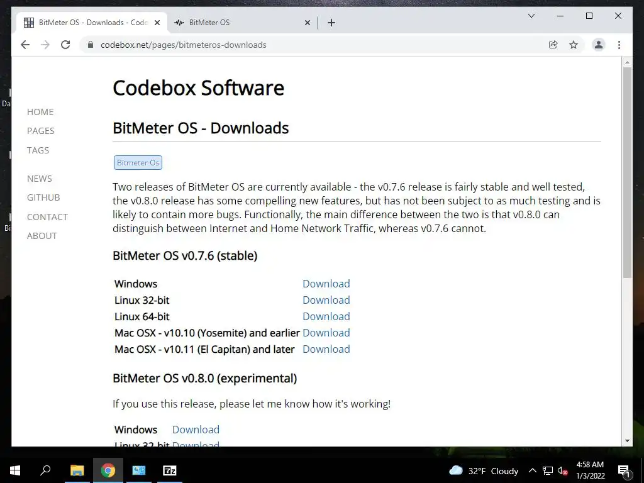
Task: Click the Chrome taskbar icon
Action: click(x=108, y=470)
